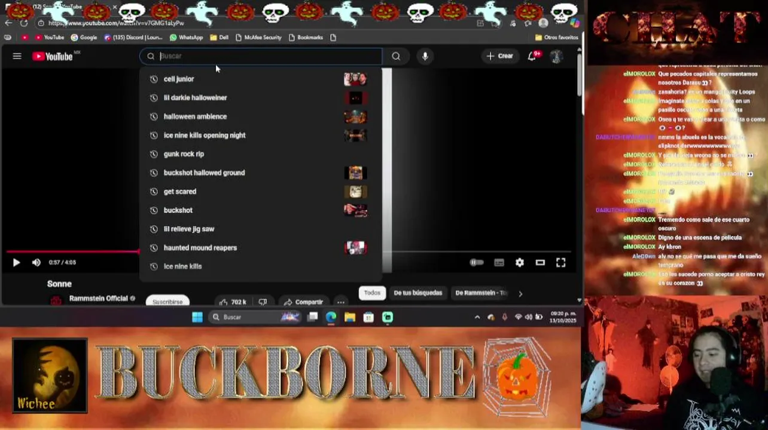Choose 'haunted mound reapers' suggestion

[x=261, y=248]
